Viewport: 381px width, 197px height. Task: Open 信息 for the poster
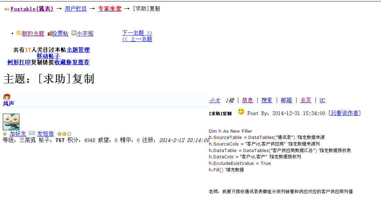click(x=248, y=100)
